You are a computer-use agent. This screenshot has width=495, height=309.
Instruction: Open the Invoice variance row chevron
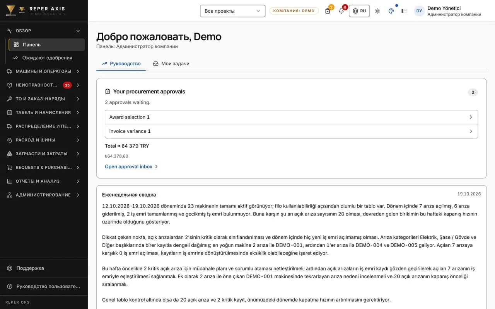point(471,131)
